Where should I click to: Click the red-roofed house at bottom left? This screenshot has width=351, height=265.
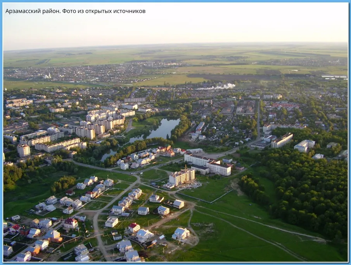(70, 223)
